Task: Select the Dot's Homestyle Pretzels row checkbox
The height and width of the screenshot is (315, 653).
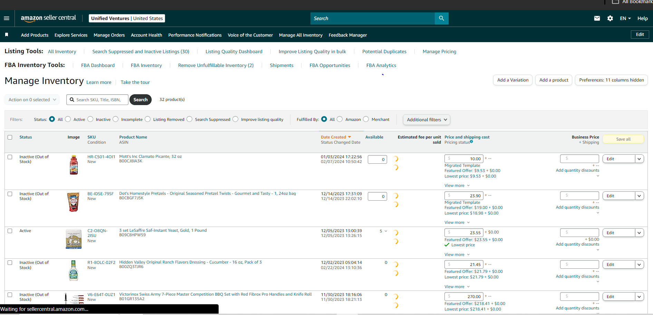Action: 10,194
